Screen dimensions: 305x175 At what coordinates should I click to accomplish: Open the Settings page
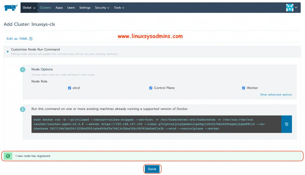[x=85, y=7]
